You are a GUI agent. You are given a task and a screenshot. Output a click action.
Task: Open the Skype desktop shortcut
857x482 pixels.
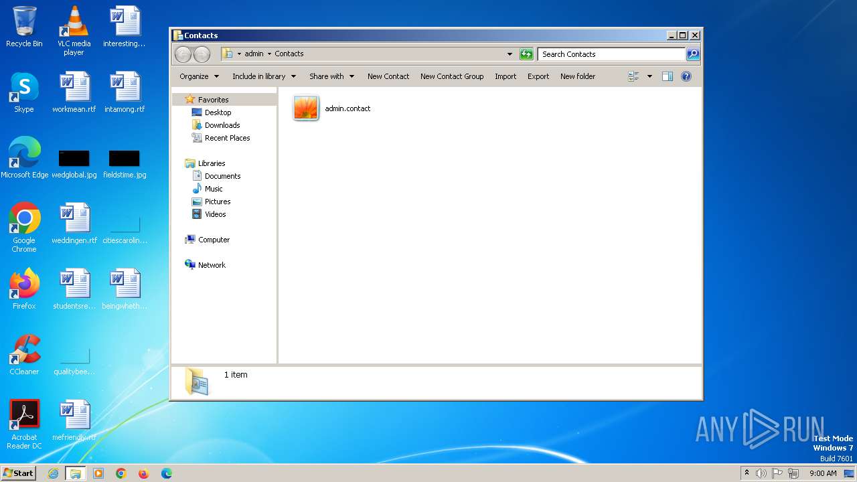24,92
